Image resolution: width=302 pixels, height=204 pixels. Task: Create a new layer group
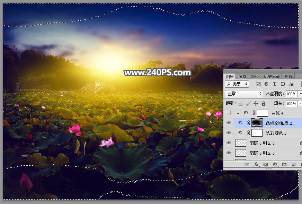tap(285, 165)
